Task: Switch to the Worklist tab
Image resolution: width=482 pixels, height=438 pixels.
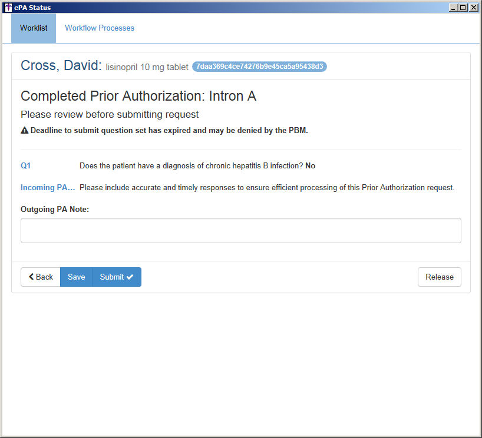Action: (34, 28)
